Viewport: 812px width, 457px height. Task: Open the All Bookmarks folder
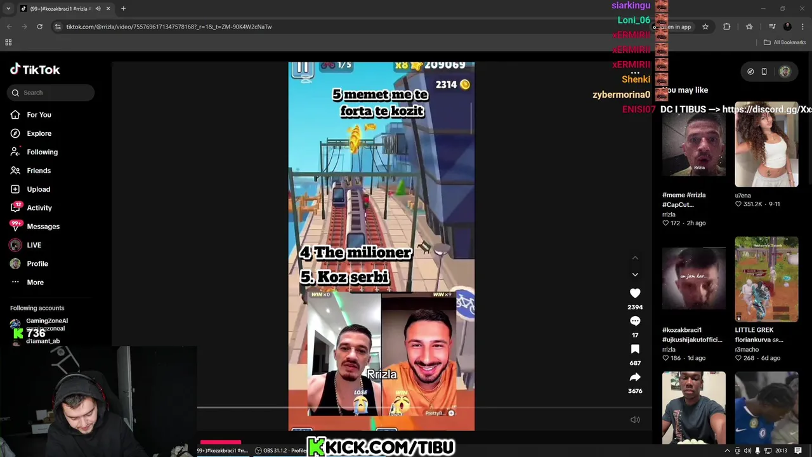785,43
